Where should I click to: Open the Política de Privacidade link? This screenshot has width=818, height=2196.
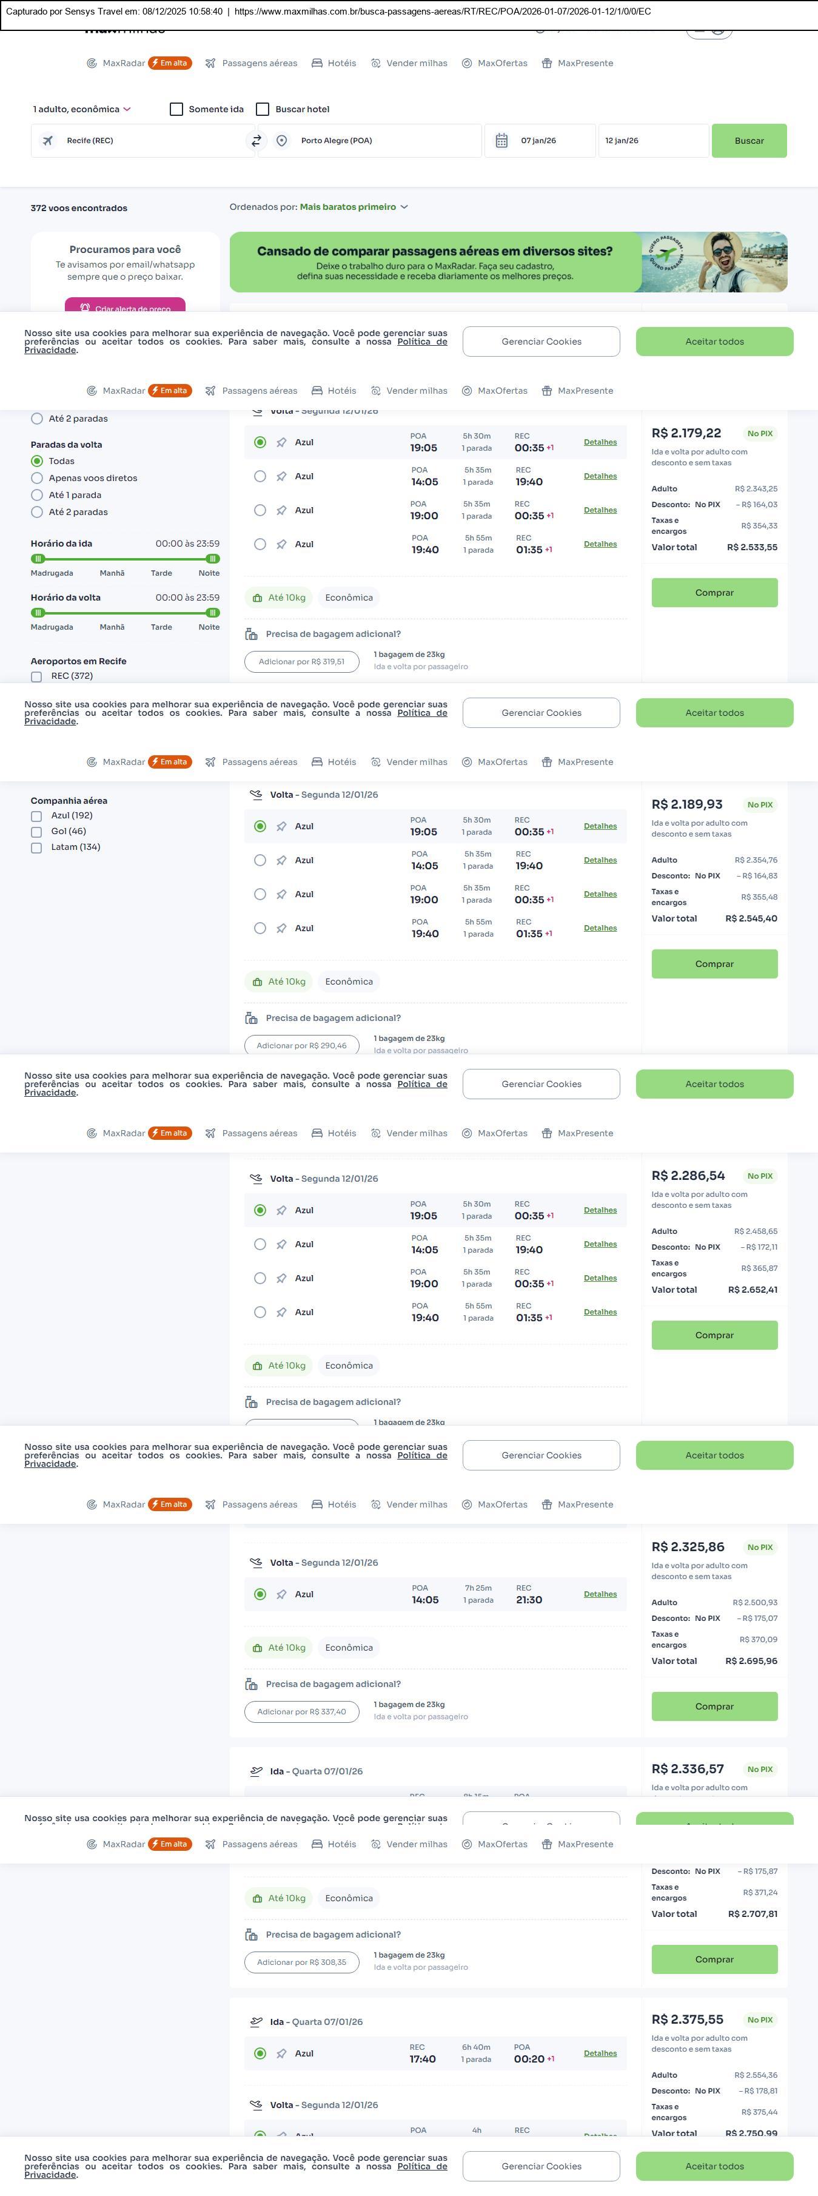(x=422, y=343)
